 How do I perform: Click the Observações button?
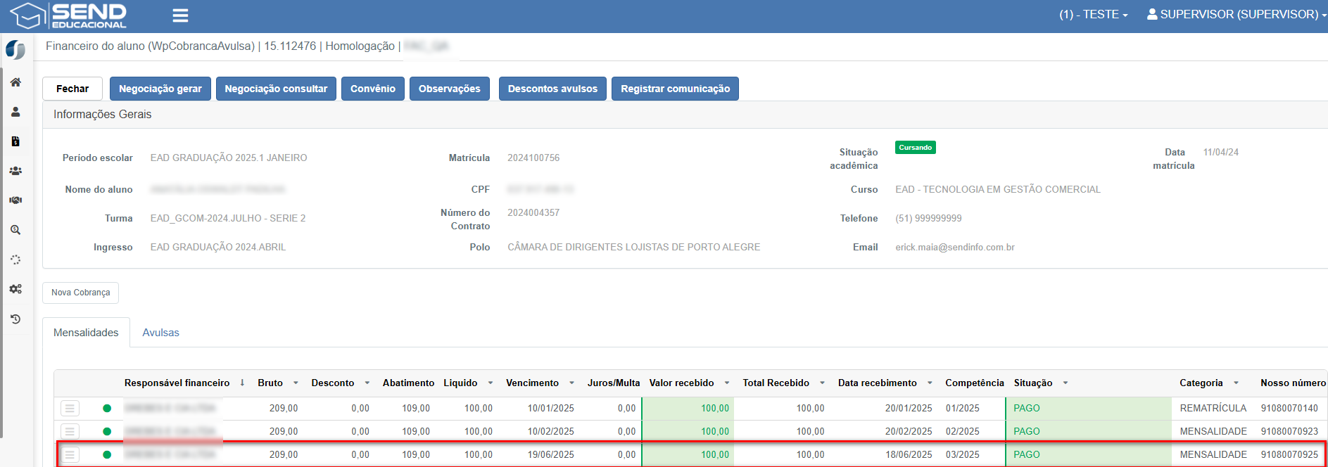click(450, 89)
